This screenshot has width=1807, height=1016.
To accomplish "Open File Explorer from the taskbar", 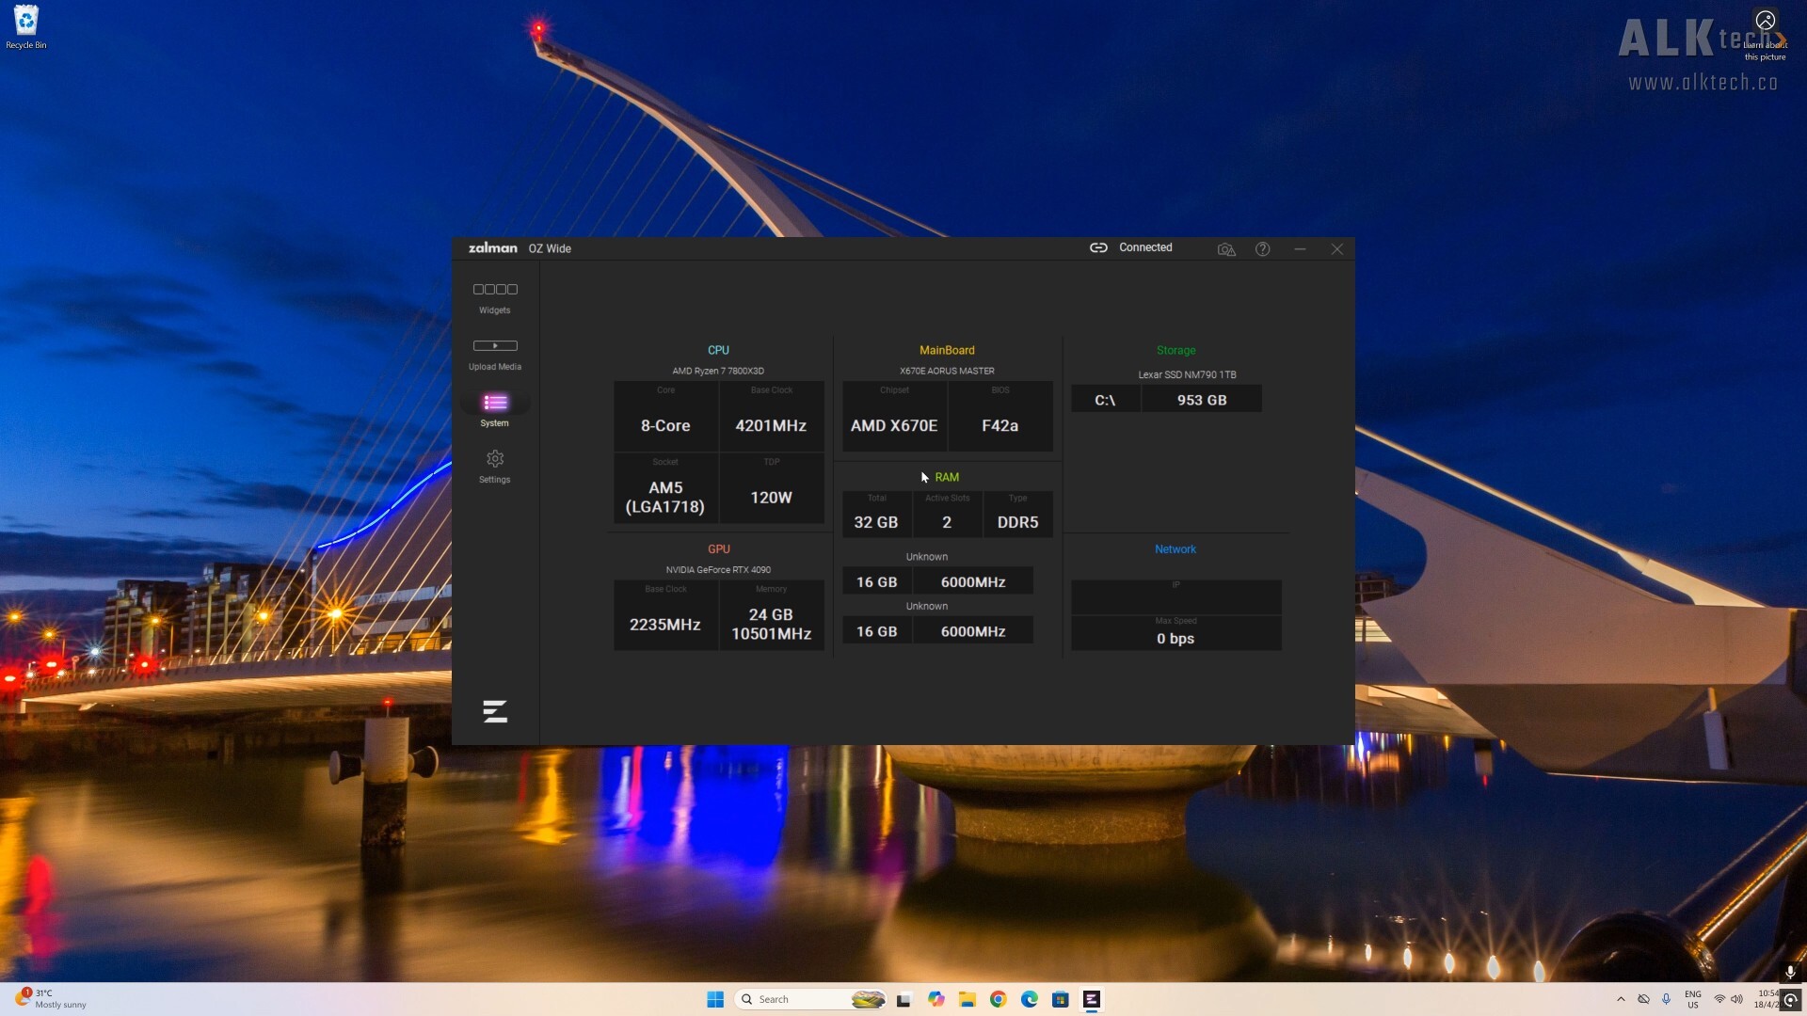I will pos(967,999).
